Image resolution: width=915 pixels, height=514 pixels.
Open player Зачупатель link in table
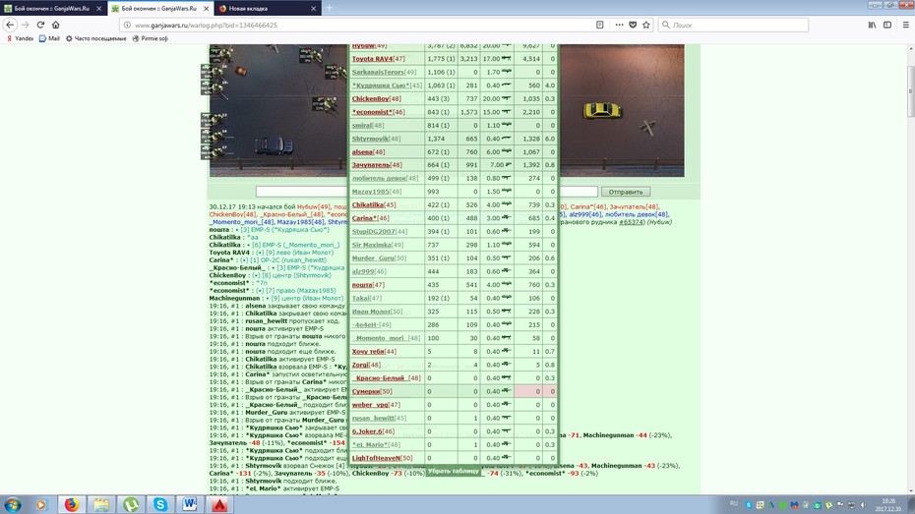click(x=371, y=165)
